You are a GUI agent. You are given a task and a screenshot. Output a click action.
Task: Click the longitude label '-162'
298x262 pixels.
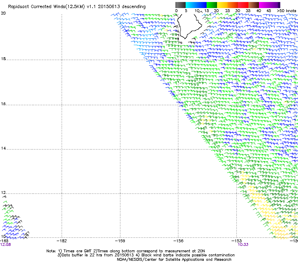pos(62,241)
